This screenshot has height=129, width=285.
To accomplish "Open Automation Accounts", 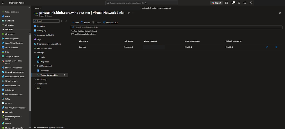I will 12,94.
